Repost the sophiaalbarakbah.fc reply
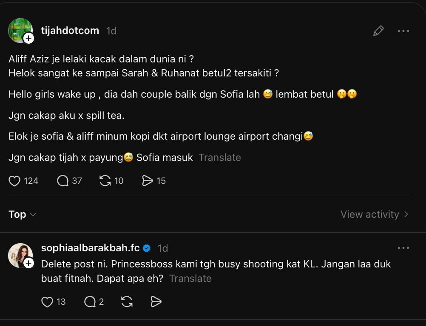Image resolution: width=426 pixels, height=326 pixels. click(127, 302)
